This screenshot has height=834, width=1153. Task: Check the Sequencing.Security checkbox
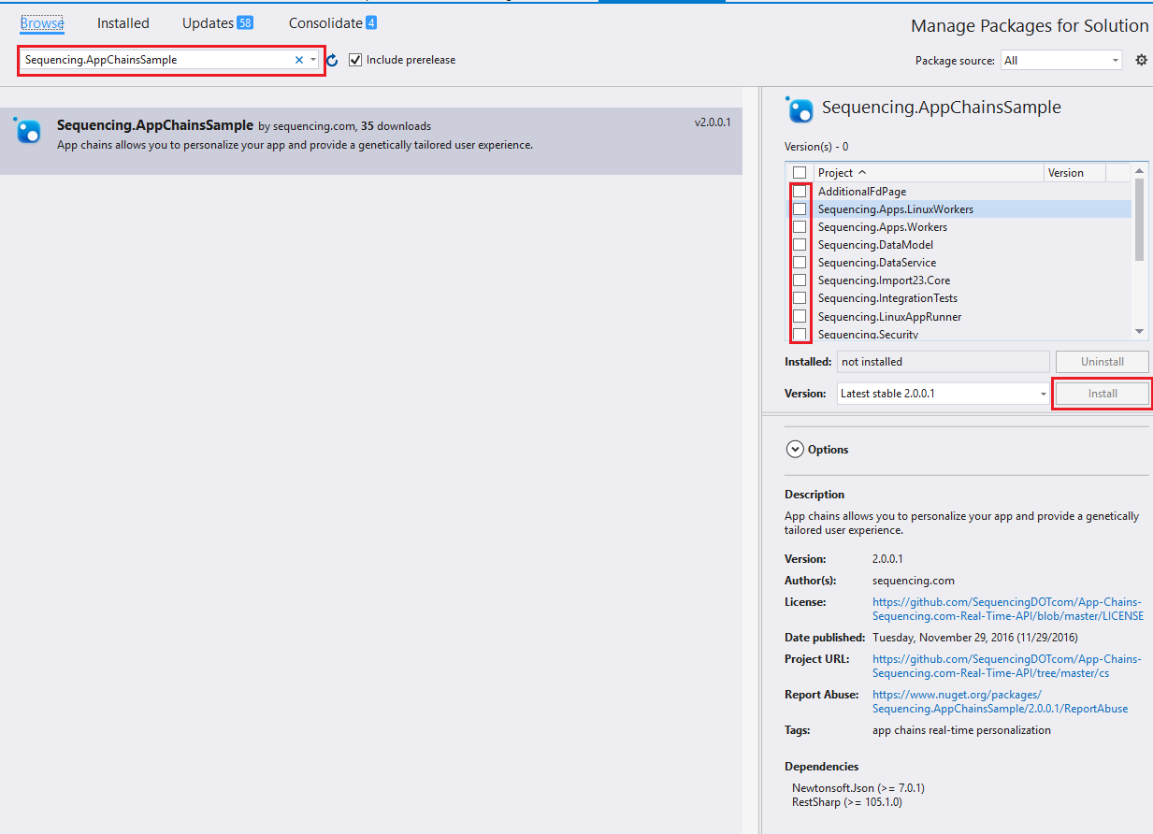tap(800, 334)
